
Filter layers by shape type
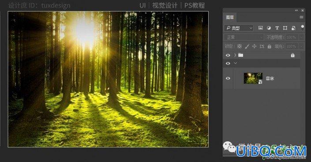(285, 28)
